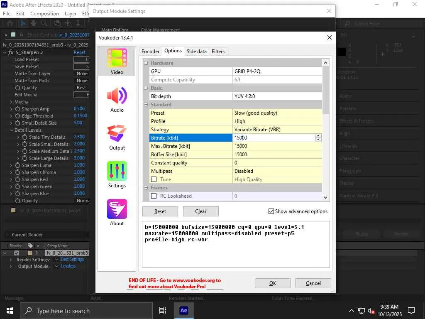The image size is (425, 319).
Task: Open the Composition menu
Action: 44,14
